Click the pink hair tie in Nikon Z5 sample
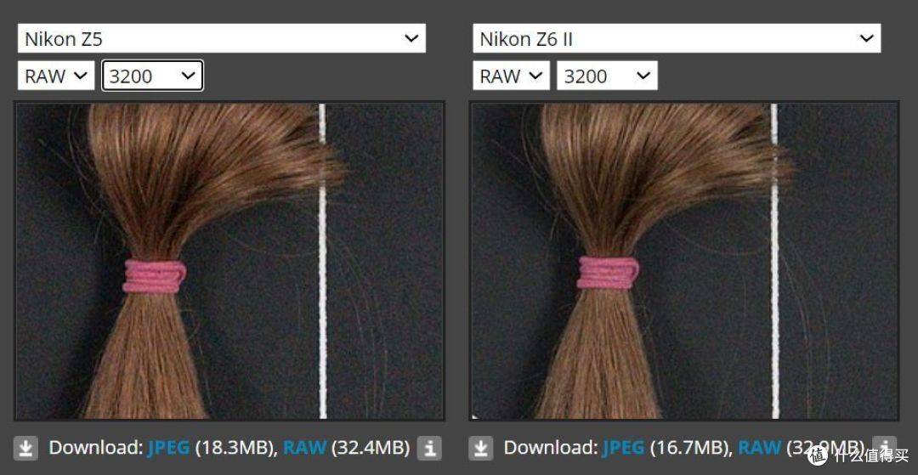 tap(154, 276)
